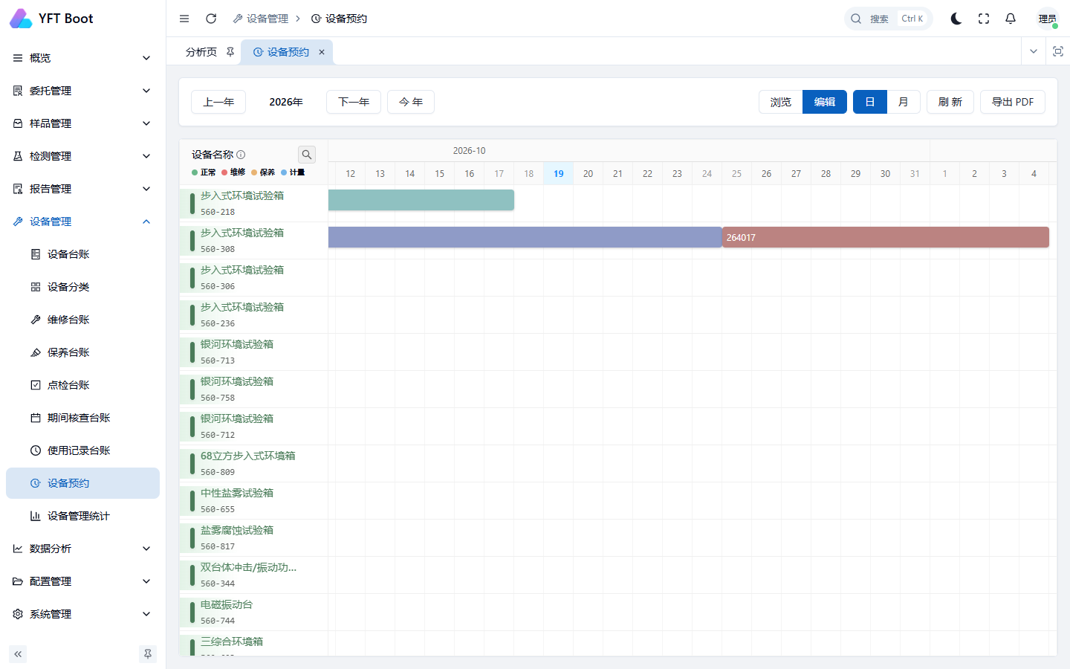The image size is (1070, 669).
Task: Switch timeline to 日 view
Action: (x=870, y=102)
